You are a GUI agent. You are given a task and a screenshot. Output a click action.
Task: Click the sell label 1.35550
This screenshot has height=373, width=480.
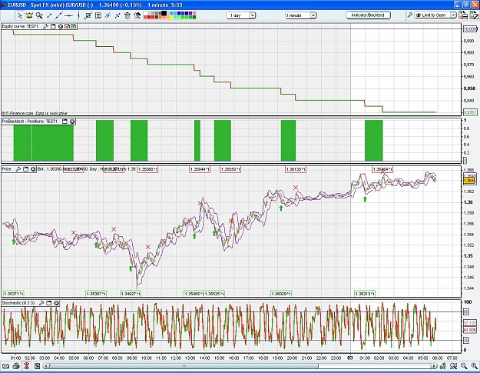coord(230,169)
